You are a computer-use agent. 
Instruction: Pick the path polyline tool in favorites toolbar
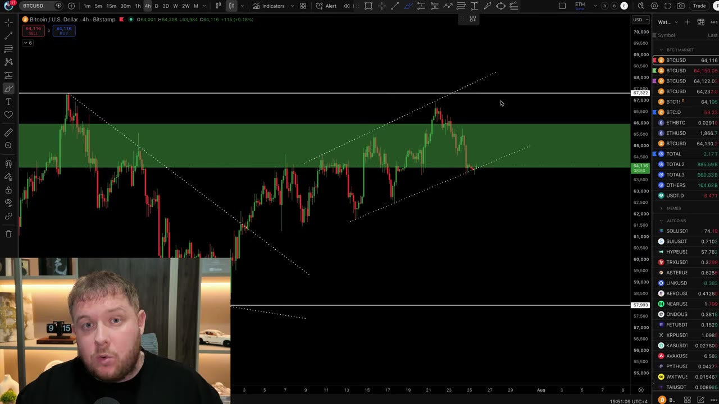(x=448, y=6)
